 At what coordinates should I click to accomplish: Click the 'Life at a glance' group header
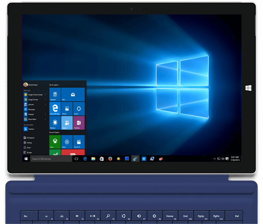[54, 85]
